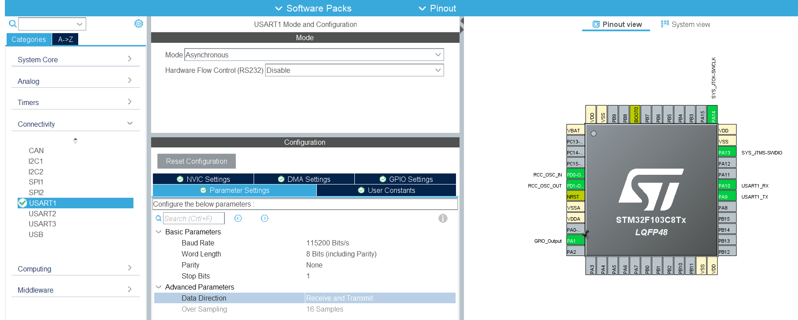Click the parameter search input field
798x320 pixels.
tap(194, 218)
